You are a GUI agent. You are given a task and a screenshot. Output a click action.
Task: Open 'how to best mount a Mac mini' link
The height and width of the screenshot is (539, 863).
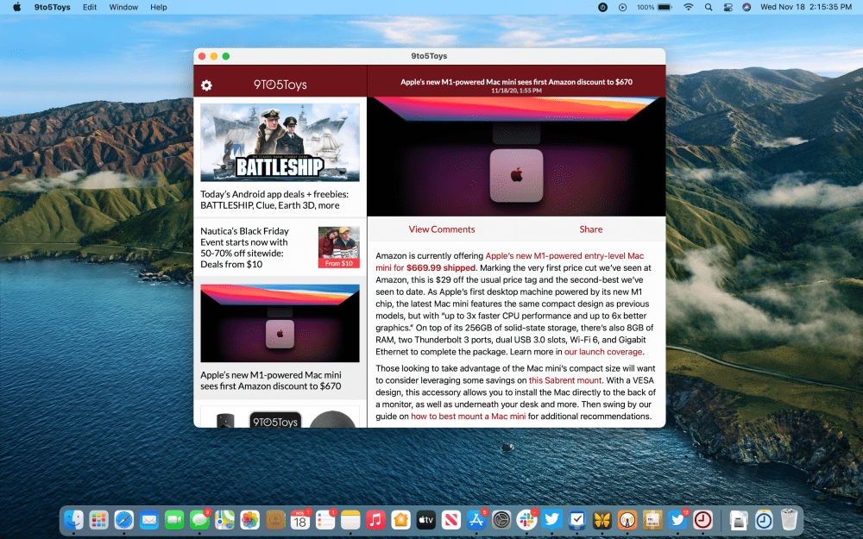tap(469, 417)
